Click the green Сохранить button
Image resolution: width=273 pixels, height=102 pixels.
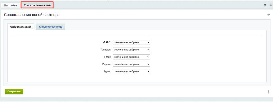(x=14, y=92)
